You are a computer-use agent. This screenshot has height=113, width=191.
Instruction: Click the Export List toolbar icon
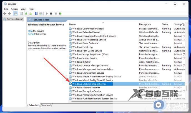click(x=30, y=14)
